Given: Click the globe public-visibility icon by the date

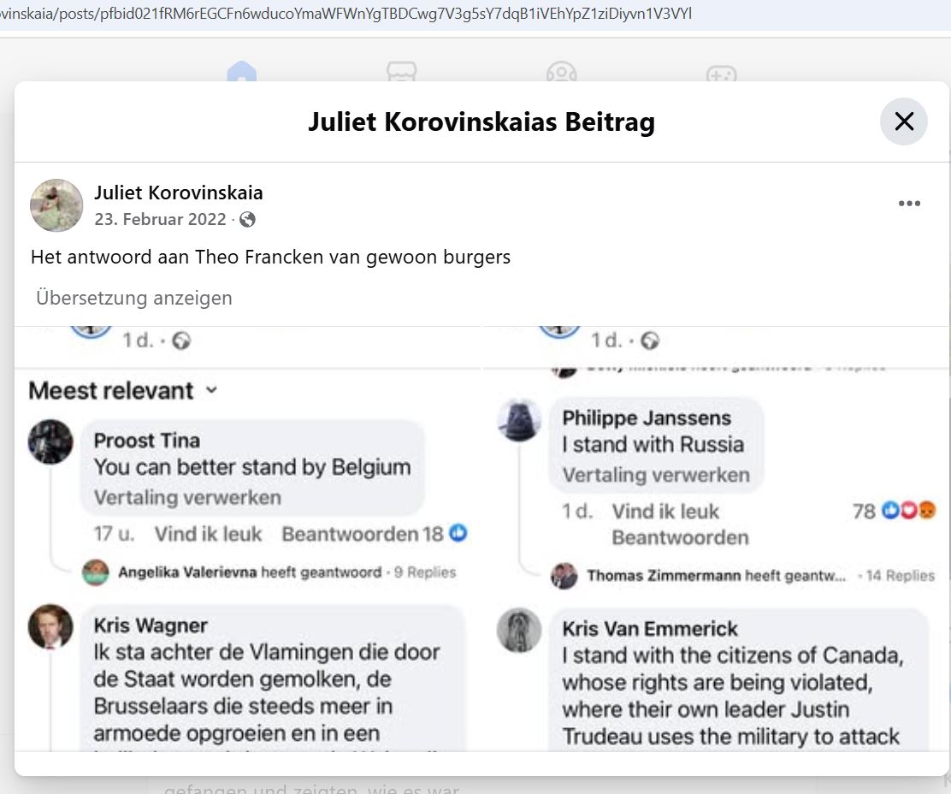Looking at the screenshot, I should pos(247,220).
